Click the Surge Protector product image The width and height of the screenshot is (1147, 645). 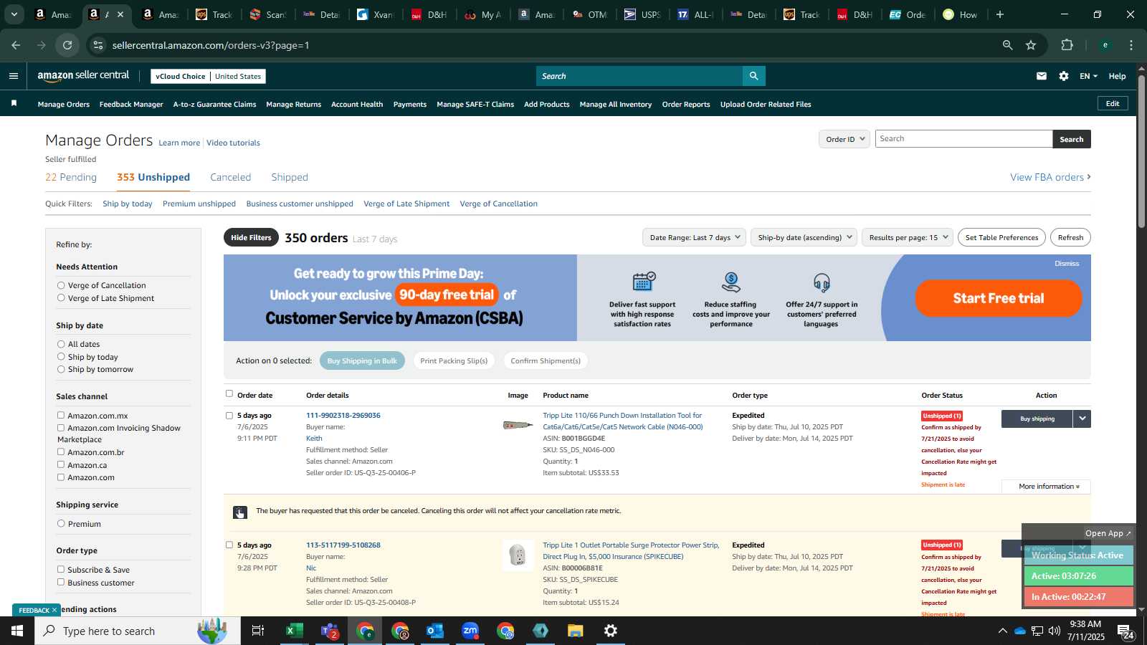pyautogui.click(x=517, y=555)
